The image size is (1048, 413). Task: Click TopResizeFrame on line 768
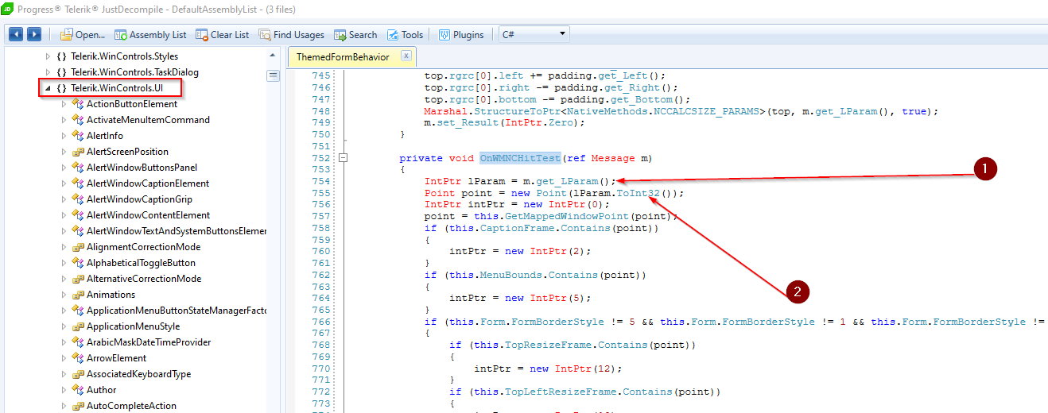tap(549, 345)
